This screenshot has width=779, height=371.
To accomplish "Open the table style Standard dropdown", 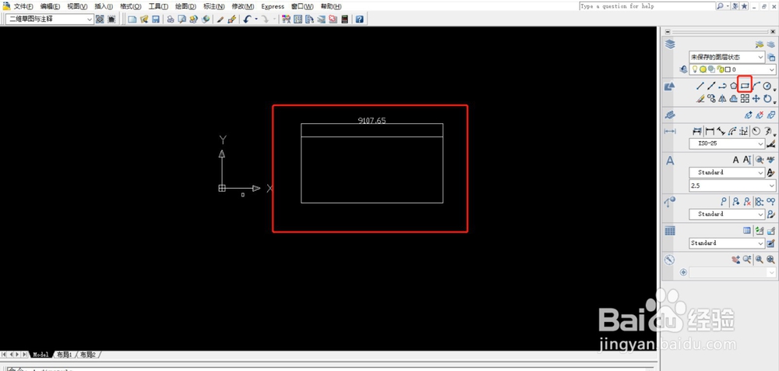I will point(728,243).
